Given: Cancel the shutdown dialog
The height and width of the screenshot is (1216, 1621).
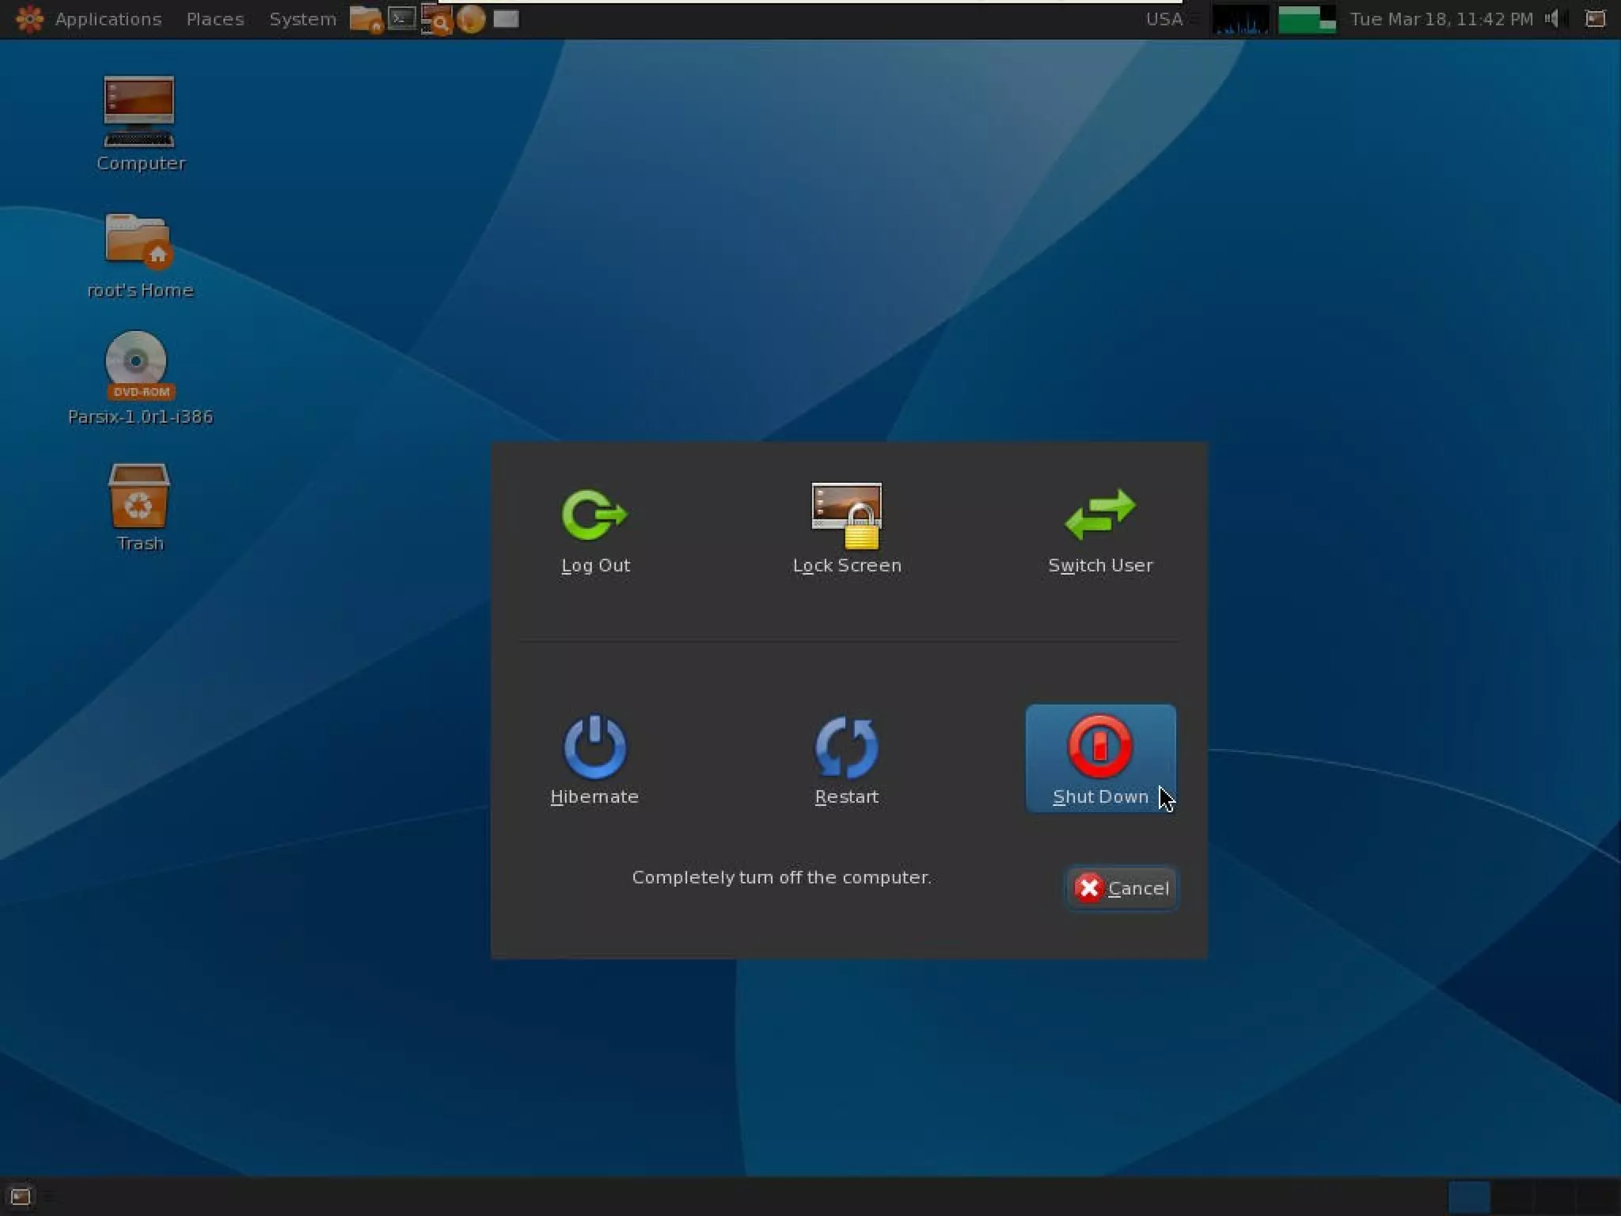Looking at the screenshot, I should [x=1122, y=888].
